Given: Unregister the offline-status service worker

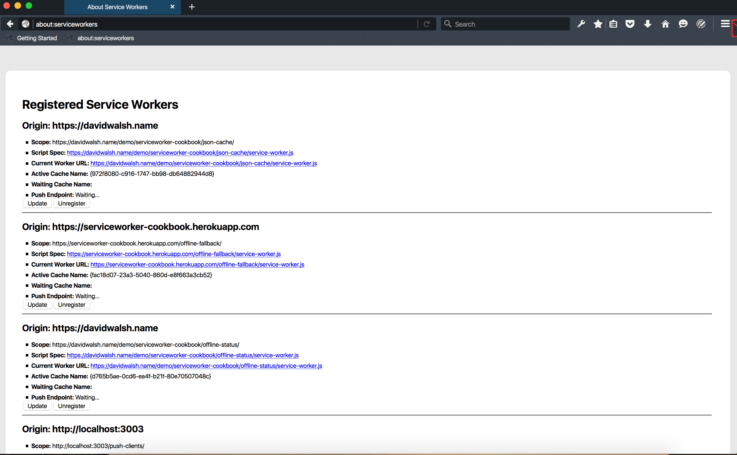Looking at the screenshot, I should (72, 406).
